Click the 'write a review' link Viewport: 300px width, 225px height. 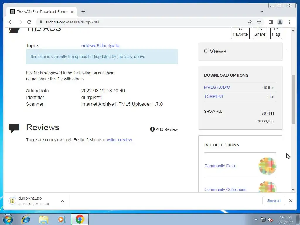tap(120, 140)
